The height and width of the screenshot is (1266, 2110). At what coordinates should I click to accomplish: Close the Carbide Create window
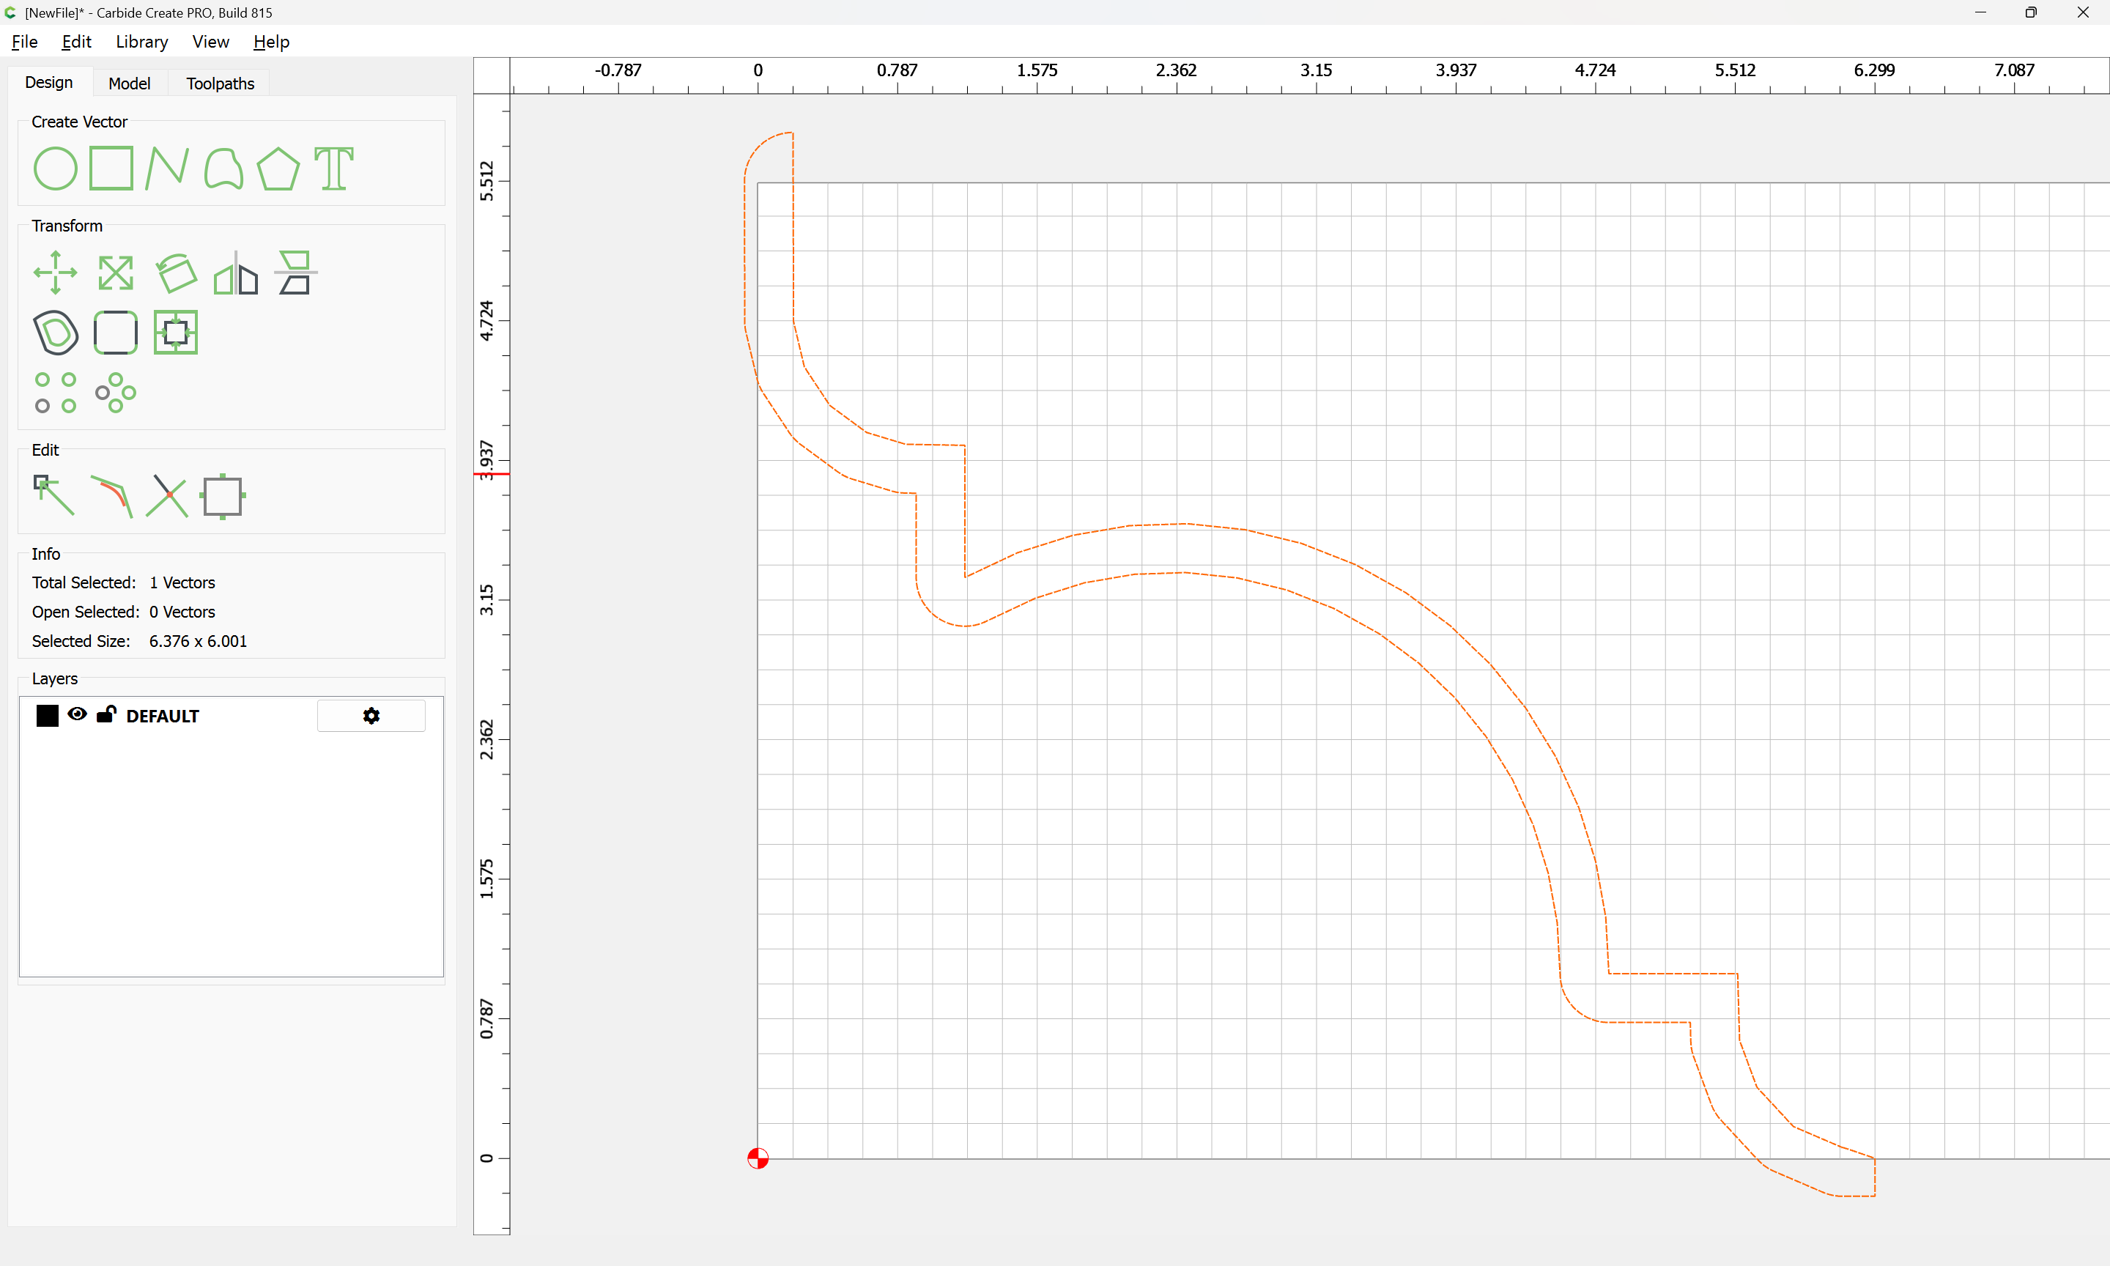(2083, 12)
